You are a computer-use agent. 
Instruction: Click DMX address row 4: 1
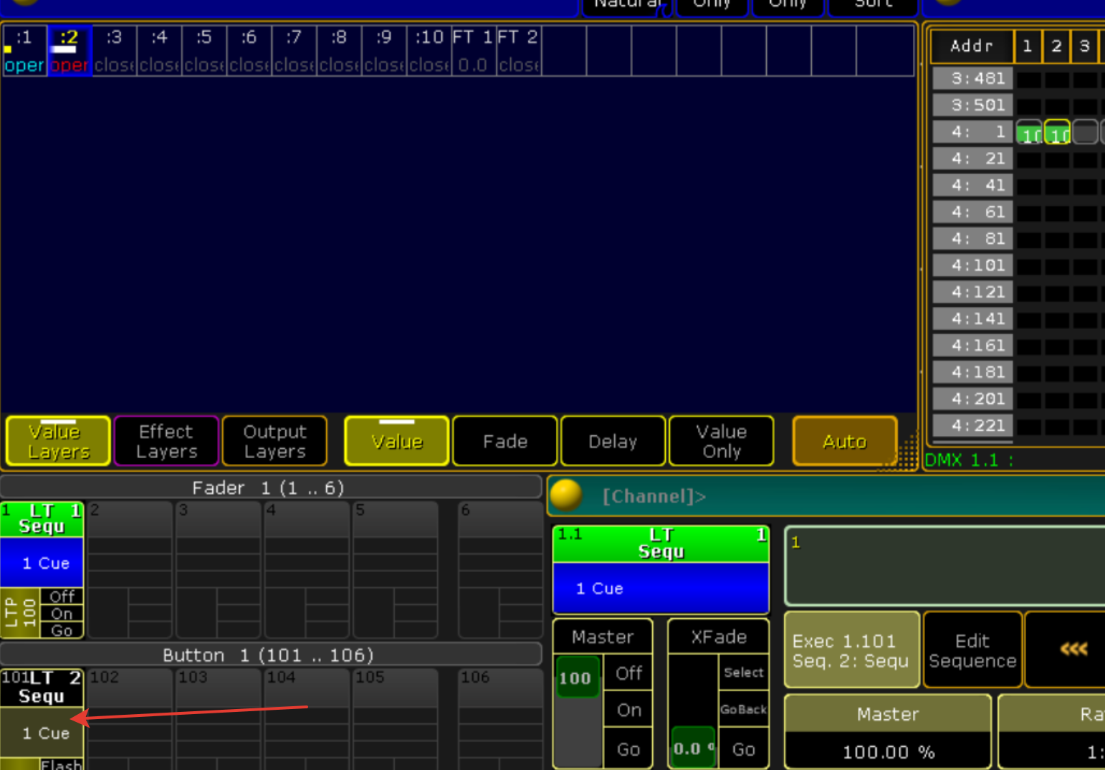coord(973,132)
